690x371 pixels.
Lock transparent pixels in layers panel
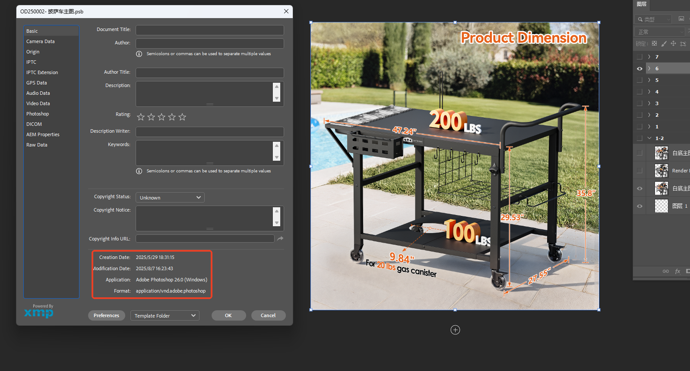click(654, 44)
